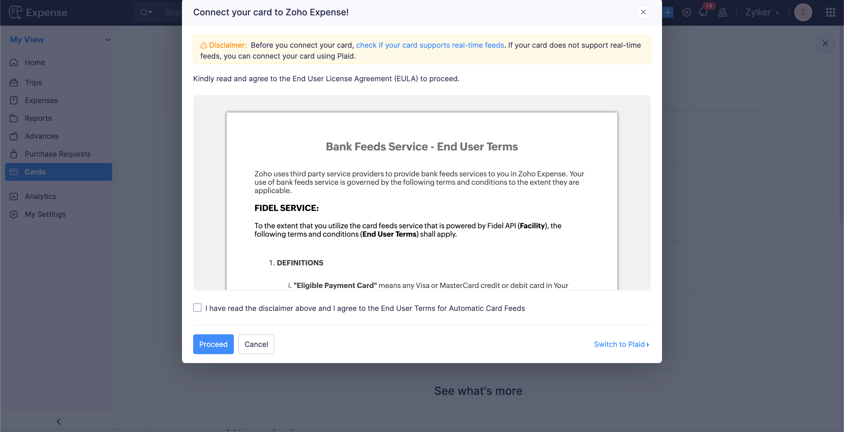Open the Home section in the sidebar

pos(35,62)
